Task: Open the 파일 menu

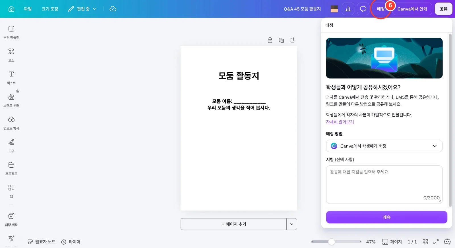Action: point(28,9)
